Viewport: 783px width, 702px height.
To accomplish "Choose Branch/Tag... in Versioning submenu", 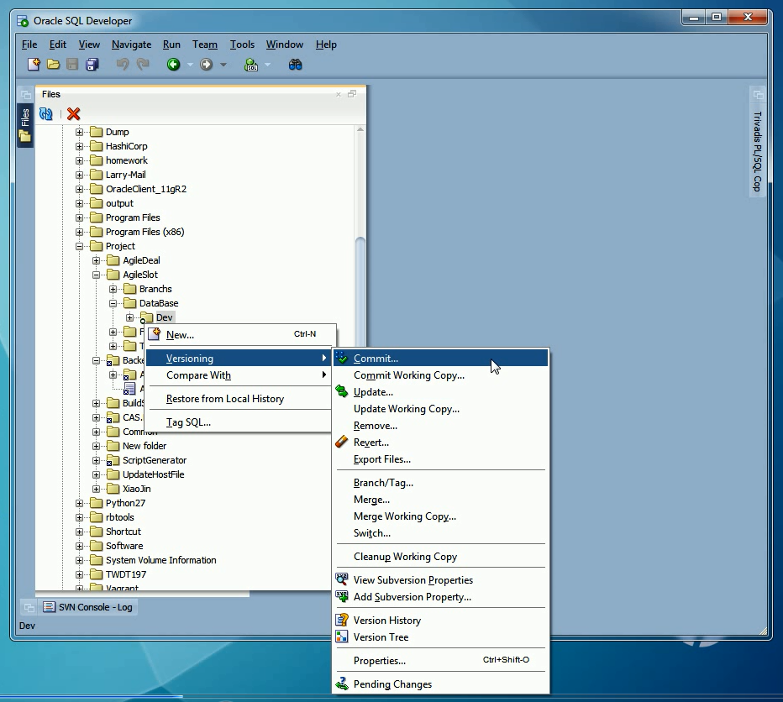I will [441, 483].
